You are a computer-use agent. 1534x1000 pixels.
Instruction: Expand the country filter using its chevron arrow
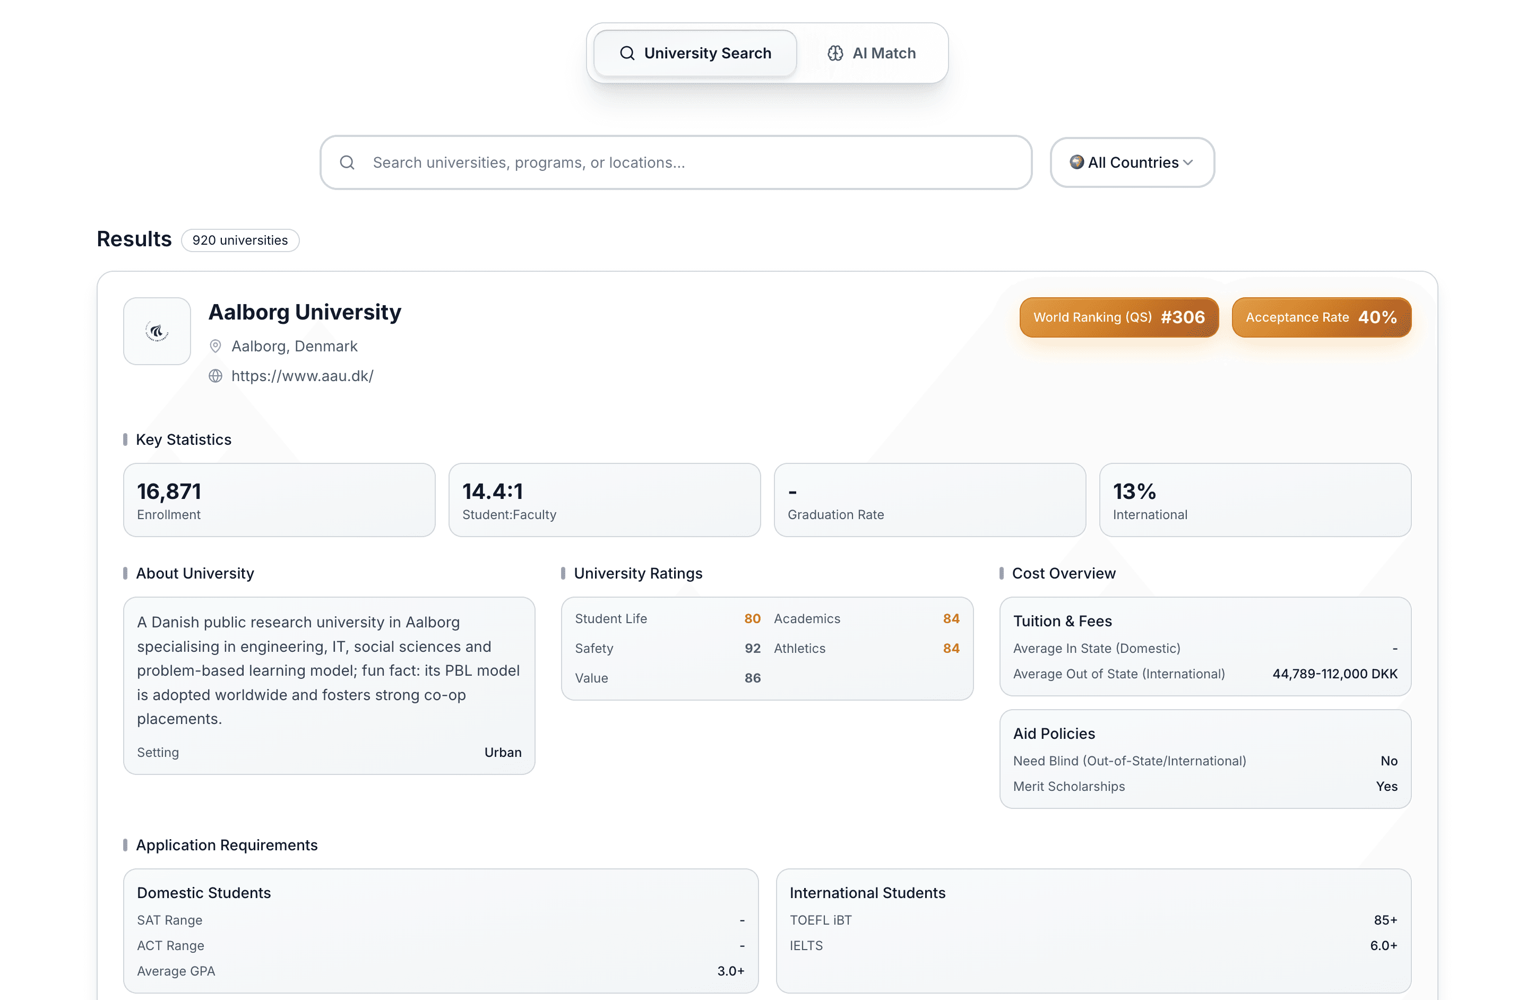(x=1188, y=162)
